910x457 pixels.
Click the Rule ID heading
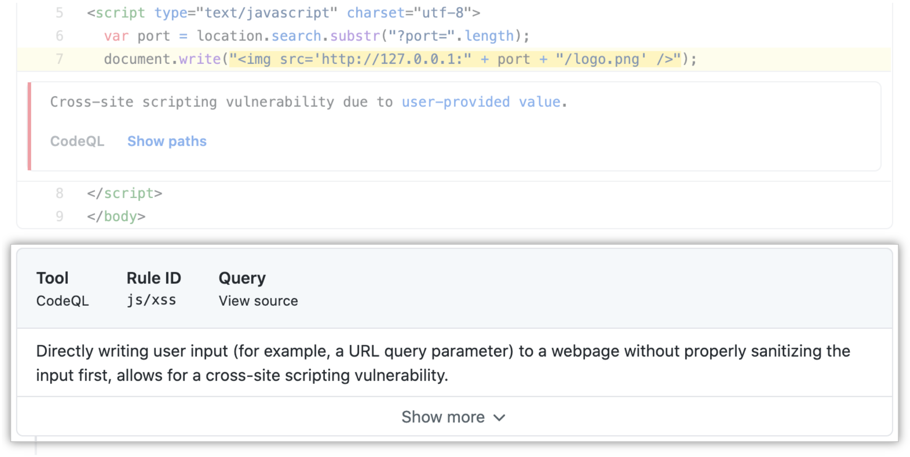154,278
